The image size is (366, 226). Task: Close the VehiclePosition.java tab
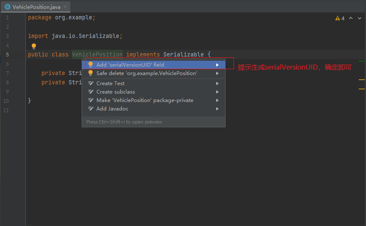(x=65, y=7)
